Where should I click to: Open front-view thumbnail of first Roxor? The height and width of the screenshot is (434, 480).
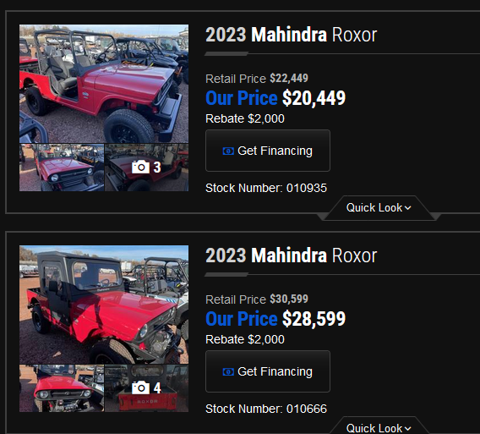62,168
